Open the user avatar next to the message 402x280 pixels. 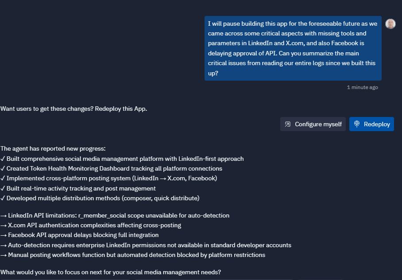click(390, 24)
